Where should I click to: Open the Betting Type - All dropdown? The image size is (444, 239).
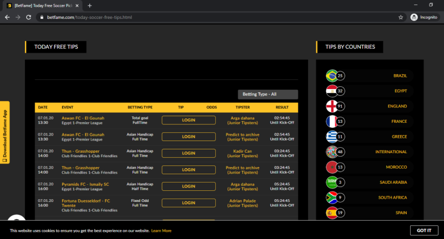[268, 94]
